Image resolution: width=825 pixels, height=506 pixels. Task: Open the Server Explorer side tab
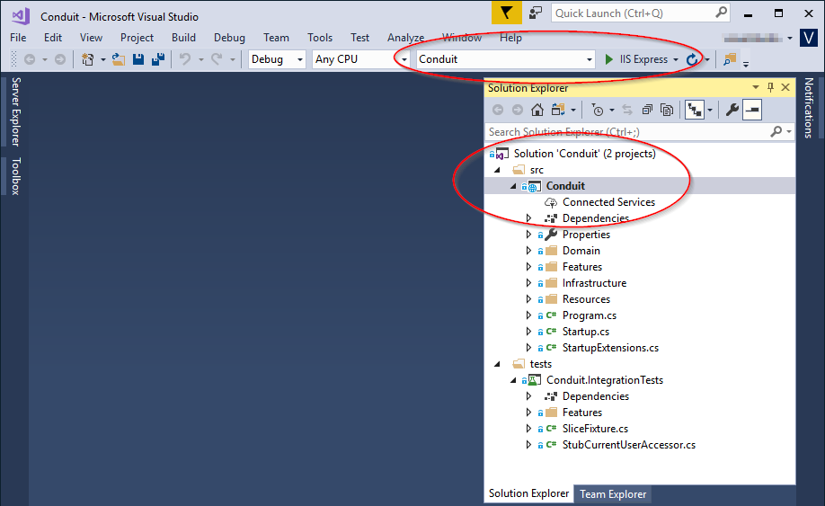(16, 111)
